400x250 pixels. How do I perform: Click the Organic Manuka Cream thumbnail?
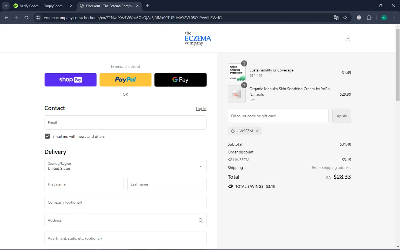pyautogui.click(x=237, y=94)
